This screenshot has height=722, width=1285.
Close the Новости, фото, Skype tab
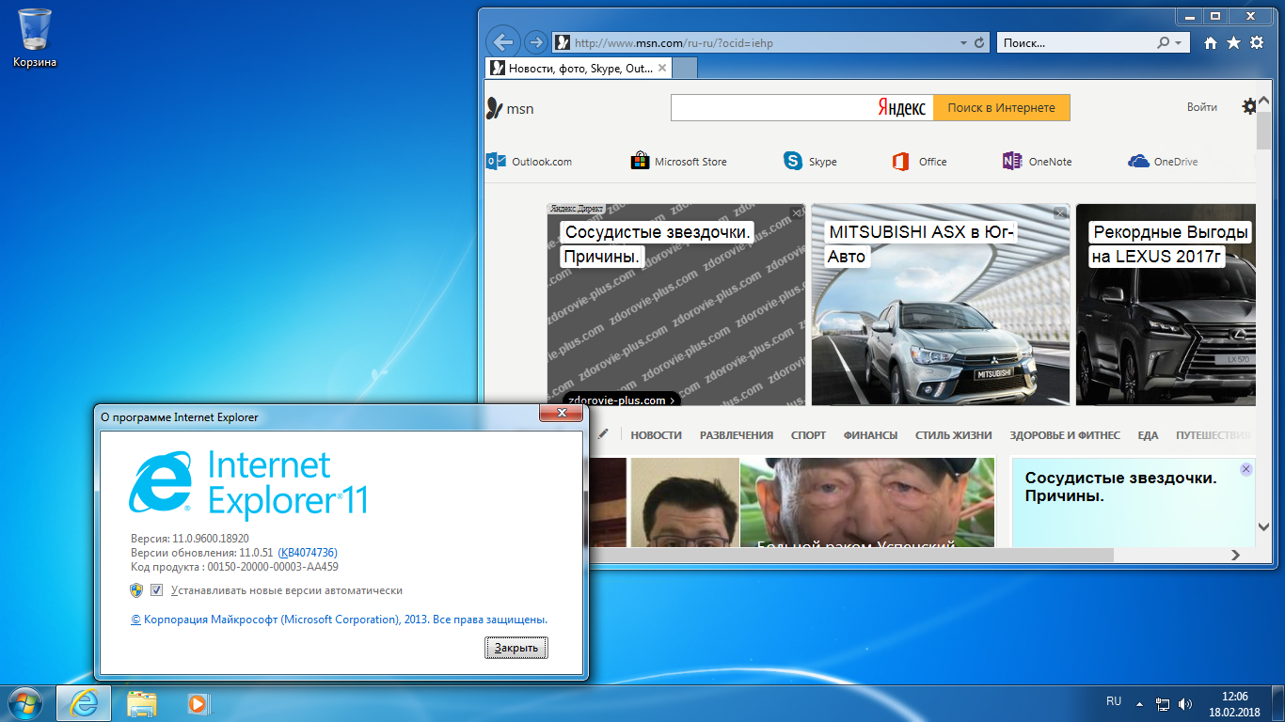pos(662,68)
